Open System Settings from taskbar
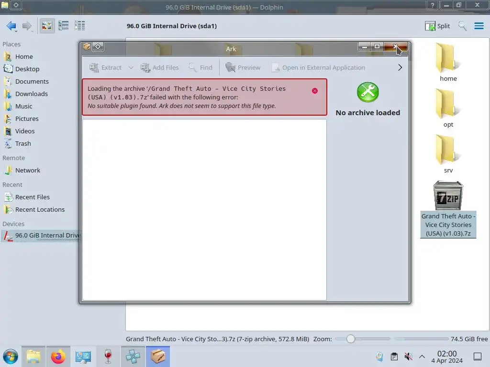The image size is (490, 367). click(x=83, y=356)
